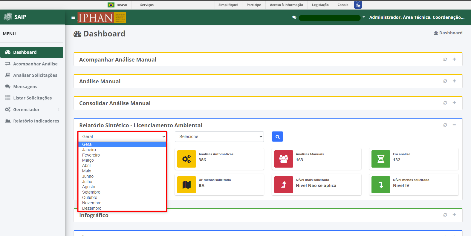
Task: Open the Selecione dropdown
Action: tap(219, 137)
